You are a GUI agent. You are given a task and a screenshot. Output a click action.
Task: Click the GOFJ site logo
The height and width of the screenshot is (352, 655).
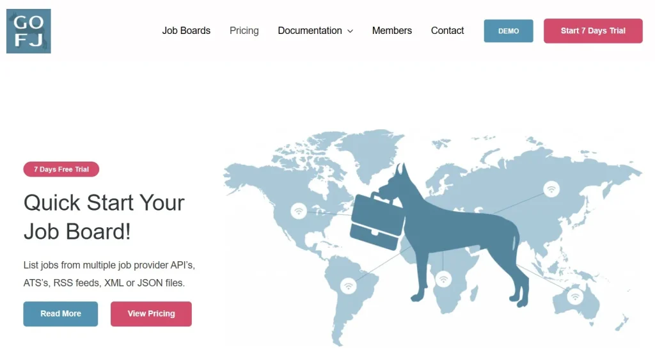click(x=29, y=31)
